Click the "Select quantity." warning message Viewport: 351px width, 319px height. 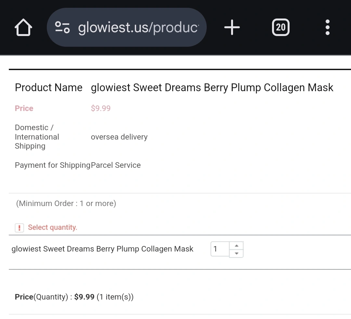53,227
